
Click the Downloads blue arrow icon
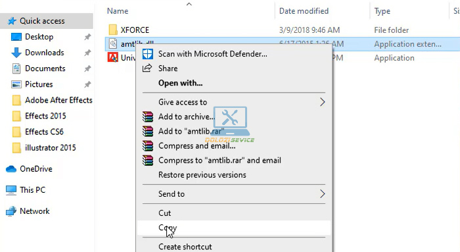[16, 53]
